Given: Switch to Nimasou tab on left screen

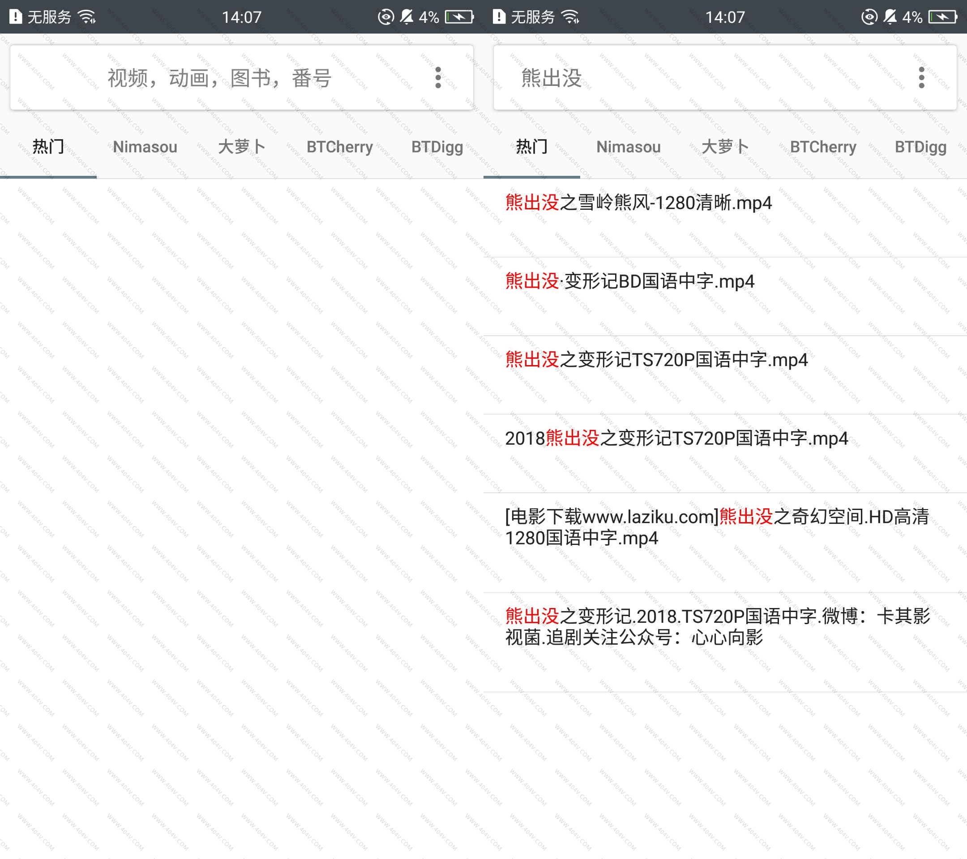Looking at the screenshot, I should [145, 147].
